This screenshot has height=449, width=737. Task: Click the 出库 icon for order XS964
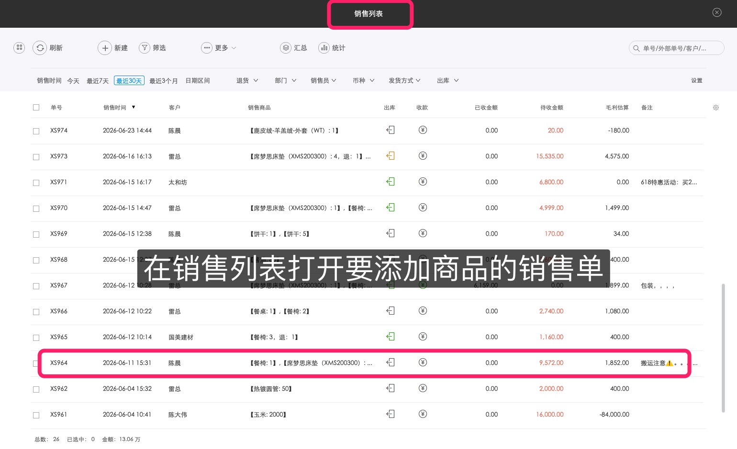(391, 362)
